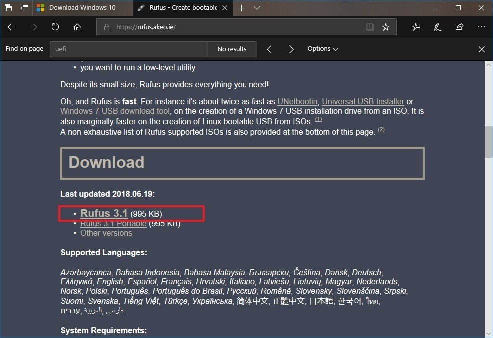The height and width of the screenshot is (338, 493).
Task: Go to the home page
Action: [77, 27]
